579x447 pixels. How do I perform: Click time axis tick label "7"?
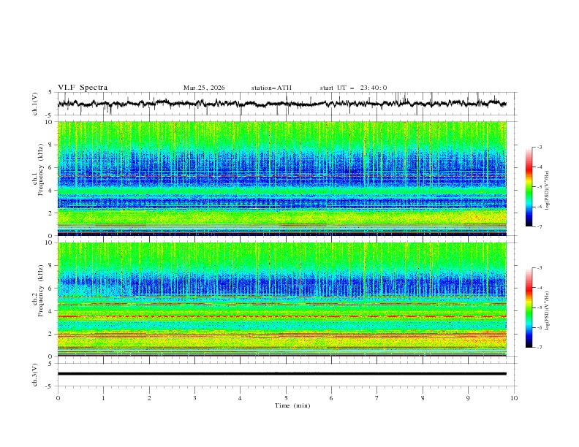click(x=377, y=398)
